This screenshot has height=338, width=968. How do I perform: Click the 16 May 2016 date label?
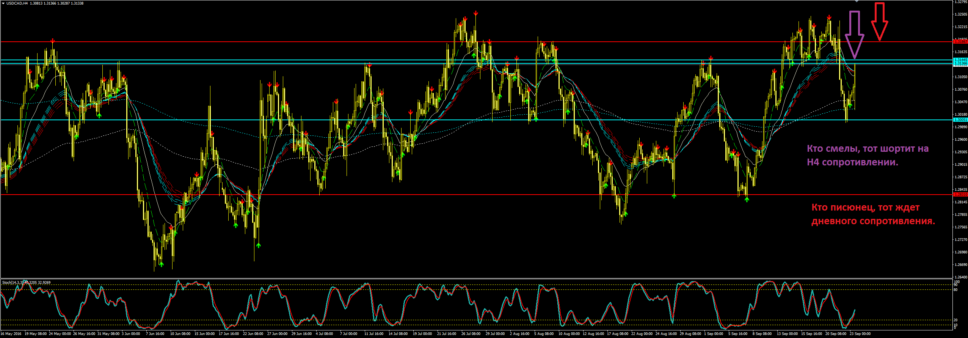pyautogui.click(x=11, y=334)
